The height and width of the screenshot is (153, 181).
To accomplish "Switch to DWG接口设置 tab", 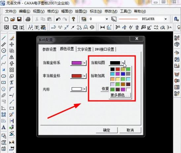I will 104,49.
